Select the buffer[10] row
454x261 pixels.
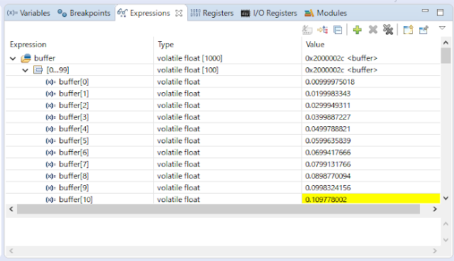(223, 199)
